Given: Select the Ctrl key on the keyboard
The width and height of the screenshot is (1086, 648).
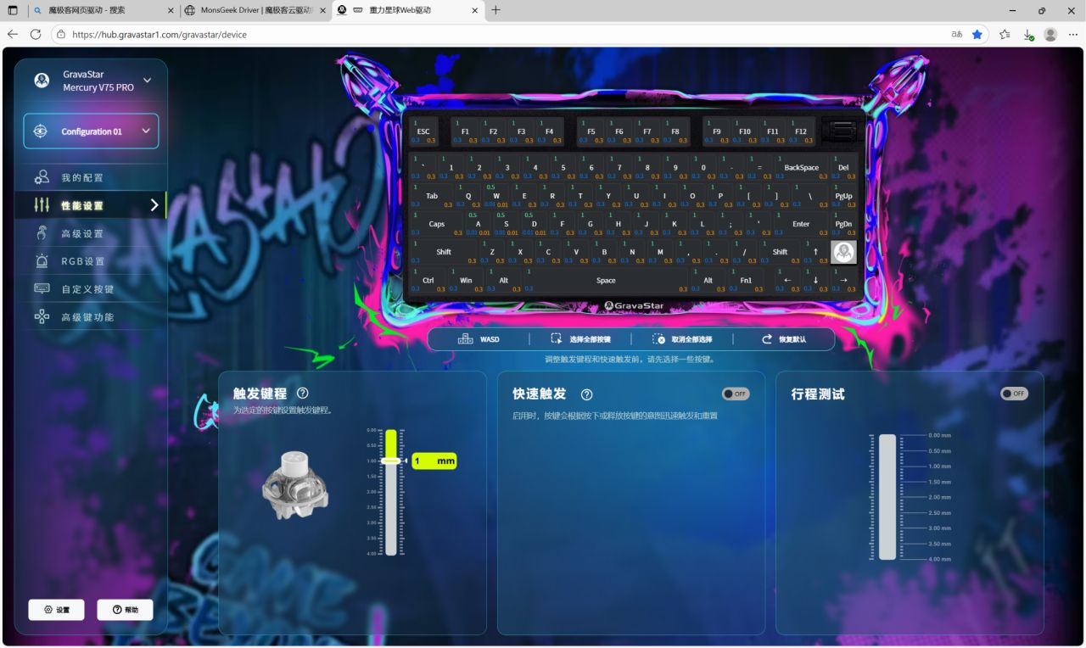Looking at the screenshot, I should 428,280.
